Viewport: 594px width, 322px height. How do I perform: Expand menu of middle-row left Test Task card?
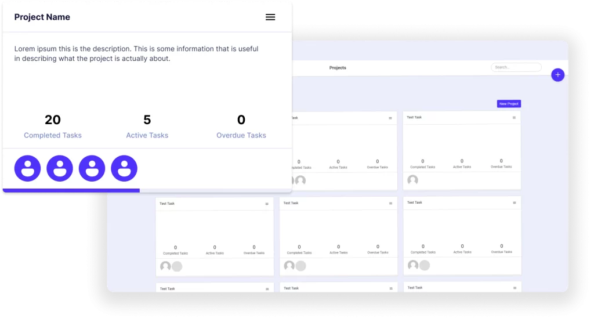(x=267, y=204)
